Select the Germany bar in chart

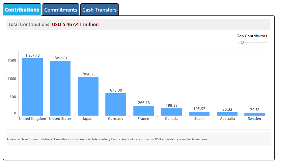tap(116, 104)
